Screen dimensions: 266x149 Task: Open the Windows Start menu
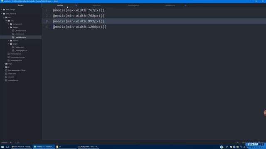(x=2, y=147)
